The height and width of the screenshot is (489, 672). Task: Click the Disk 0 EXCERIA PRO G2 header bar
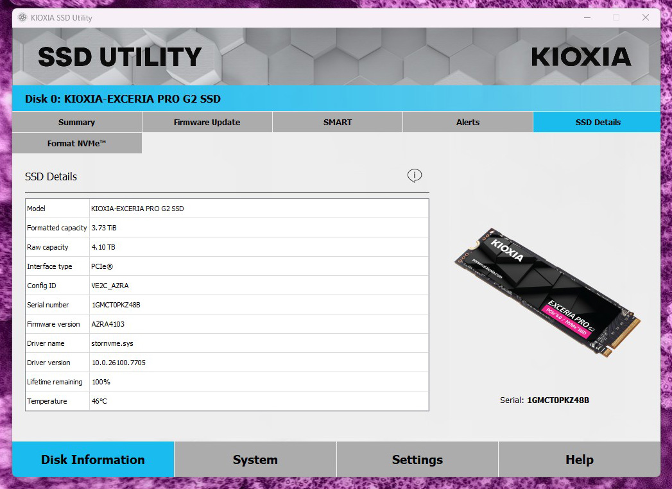tap(336, 99)
